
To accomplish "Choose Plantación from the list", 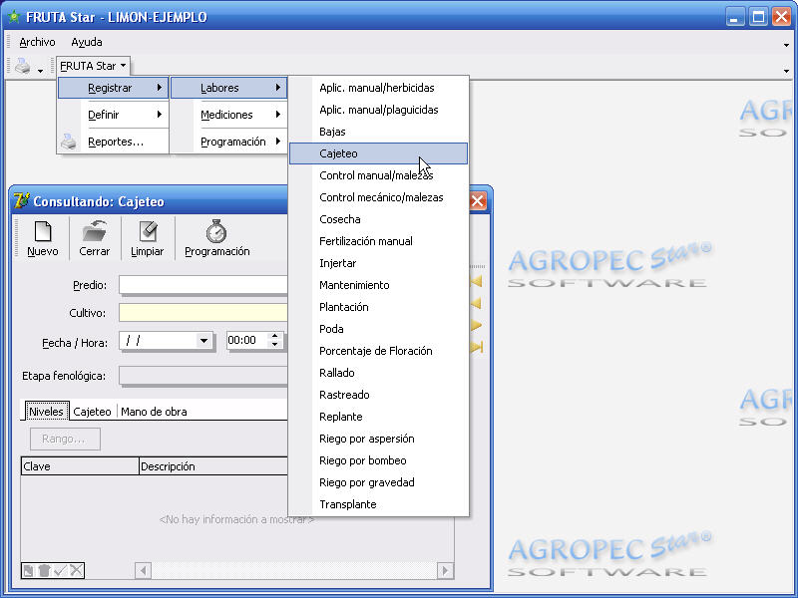I will click(378, 307).
